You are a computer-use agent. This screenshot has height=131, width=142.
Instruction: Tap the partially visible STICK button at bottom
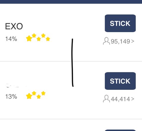[x=120, y=130]
